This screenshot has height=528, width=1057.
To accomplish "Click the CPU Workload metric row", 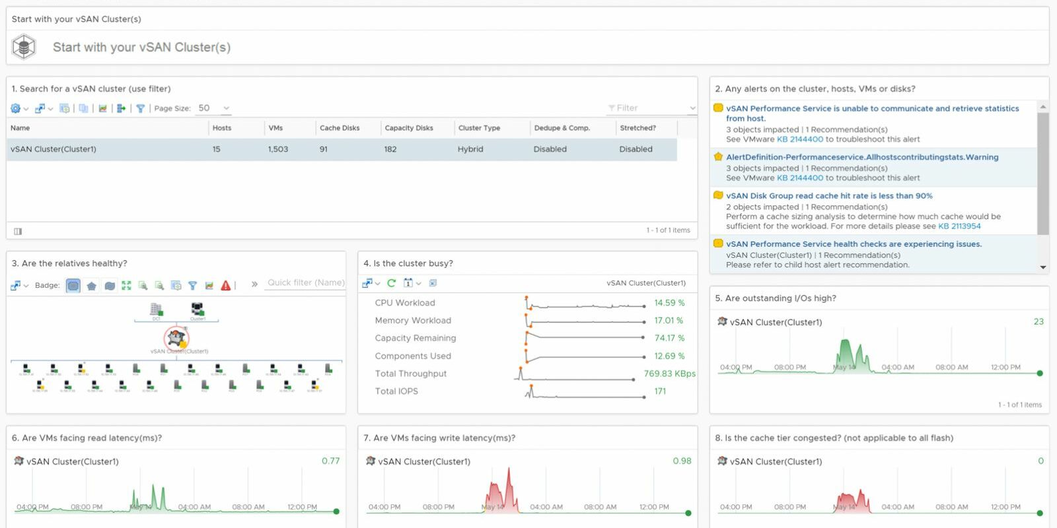I will pos(530,303).
